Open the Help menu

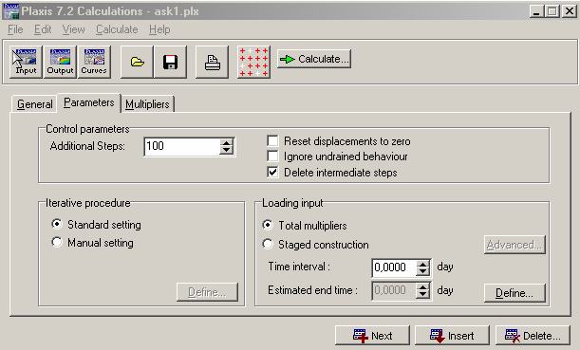[159, 29]
